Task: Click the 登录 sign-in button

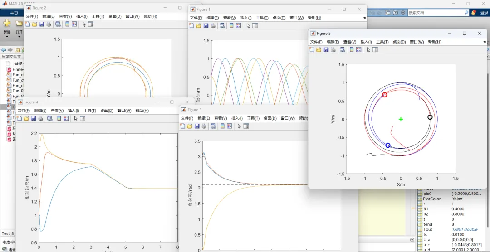Action: (x=484, y=13)
